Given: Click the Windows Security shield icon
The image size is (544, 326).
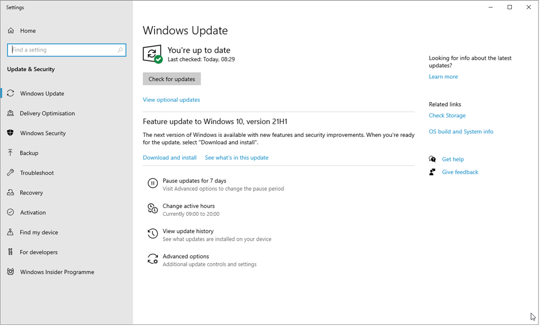Looking at the screenshot, I should pyautogui.click(x=10, y=133).
